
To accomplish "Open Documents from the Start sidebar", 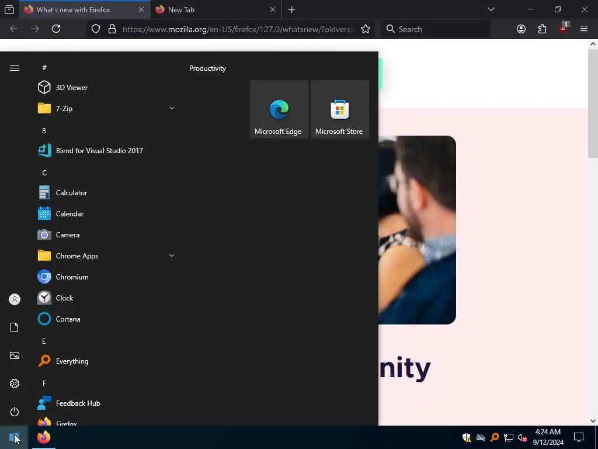I will pos(15,327).
